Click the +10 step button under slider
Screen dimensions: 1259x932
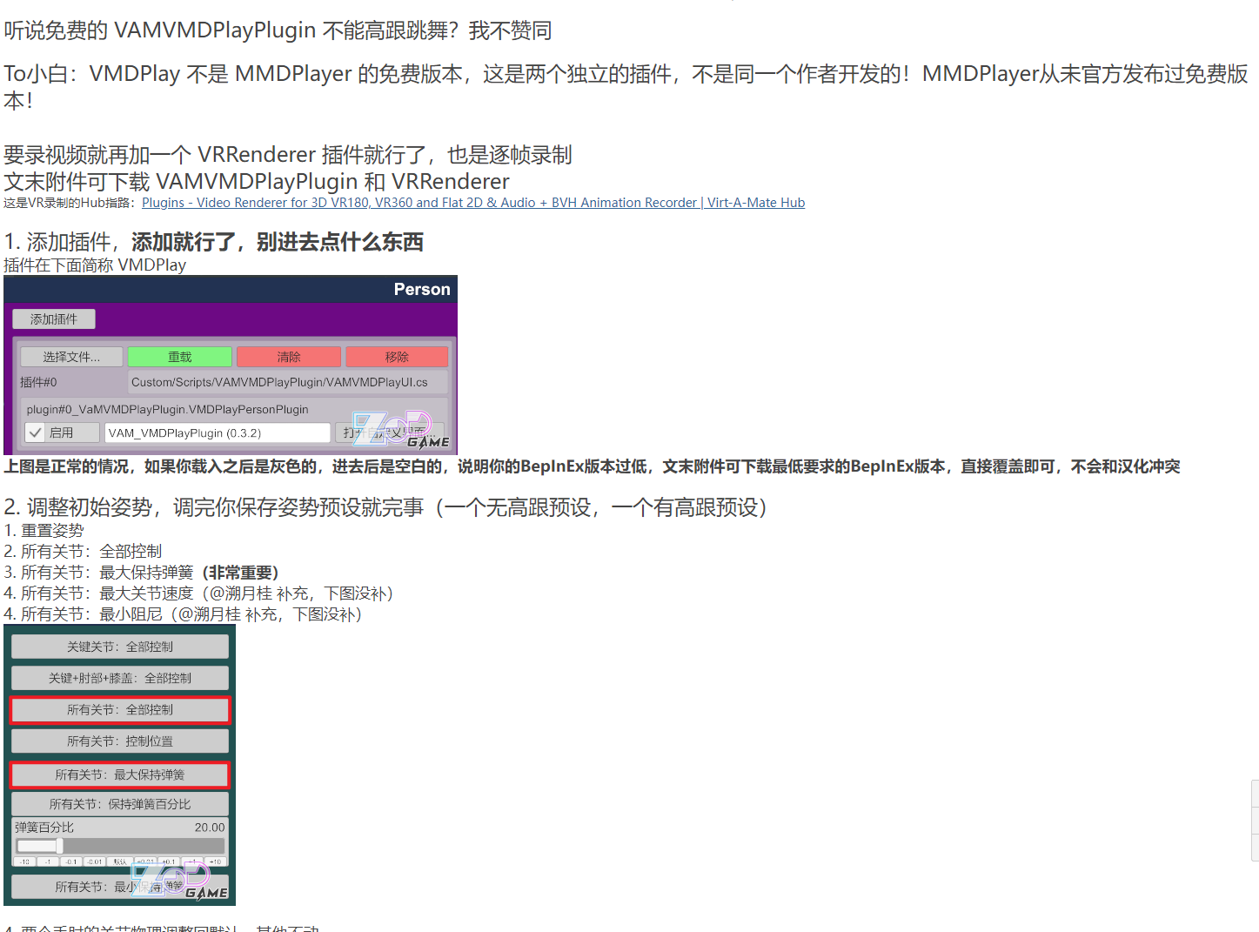[215, 862]
